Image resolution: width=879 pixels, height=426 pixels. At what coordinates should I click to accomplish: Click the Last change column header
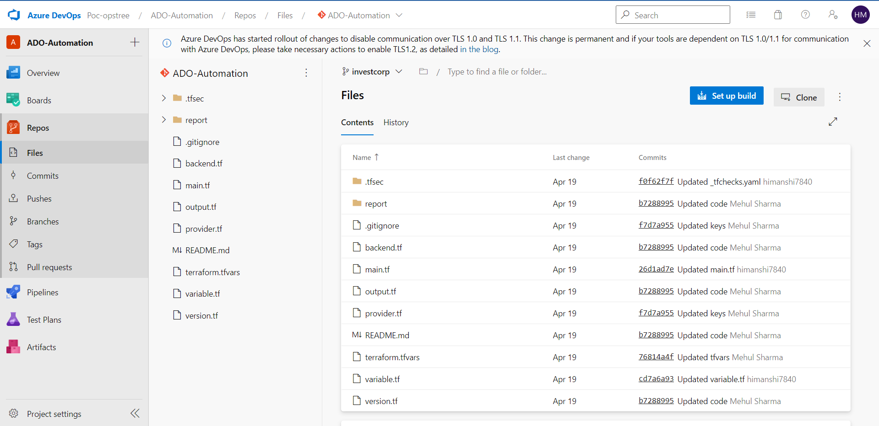click(571, 157)
